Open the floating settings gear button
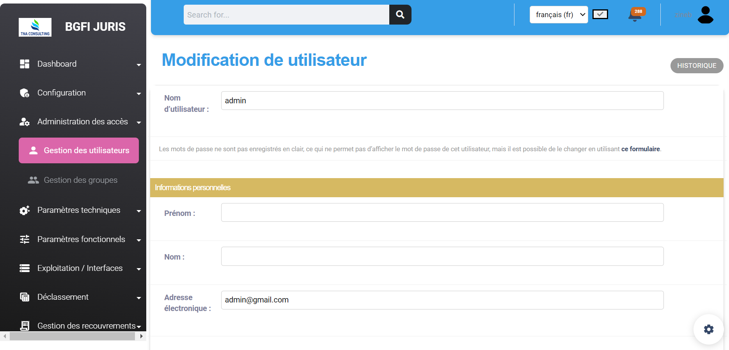This screenshot has height=350, width=729. pos(708,329)
